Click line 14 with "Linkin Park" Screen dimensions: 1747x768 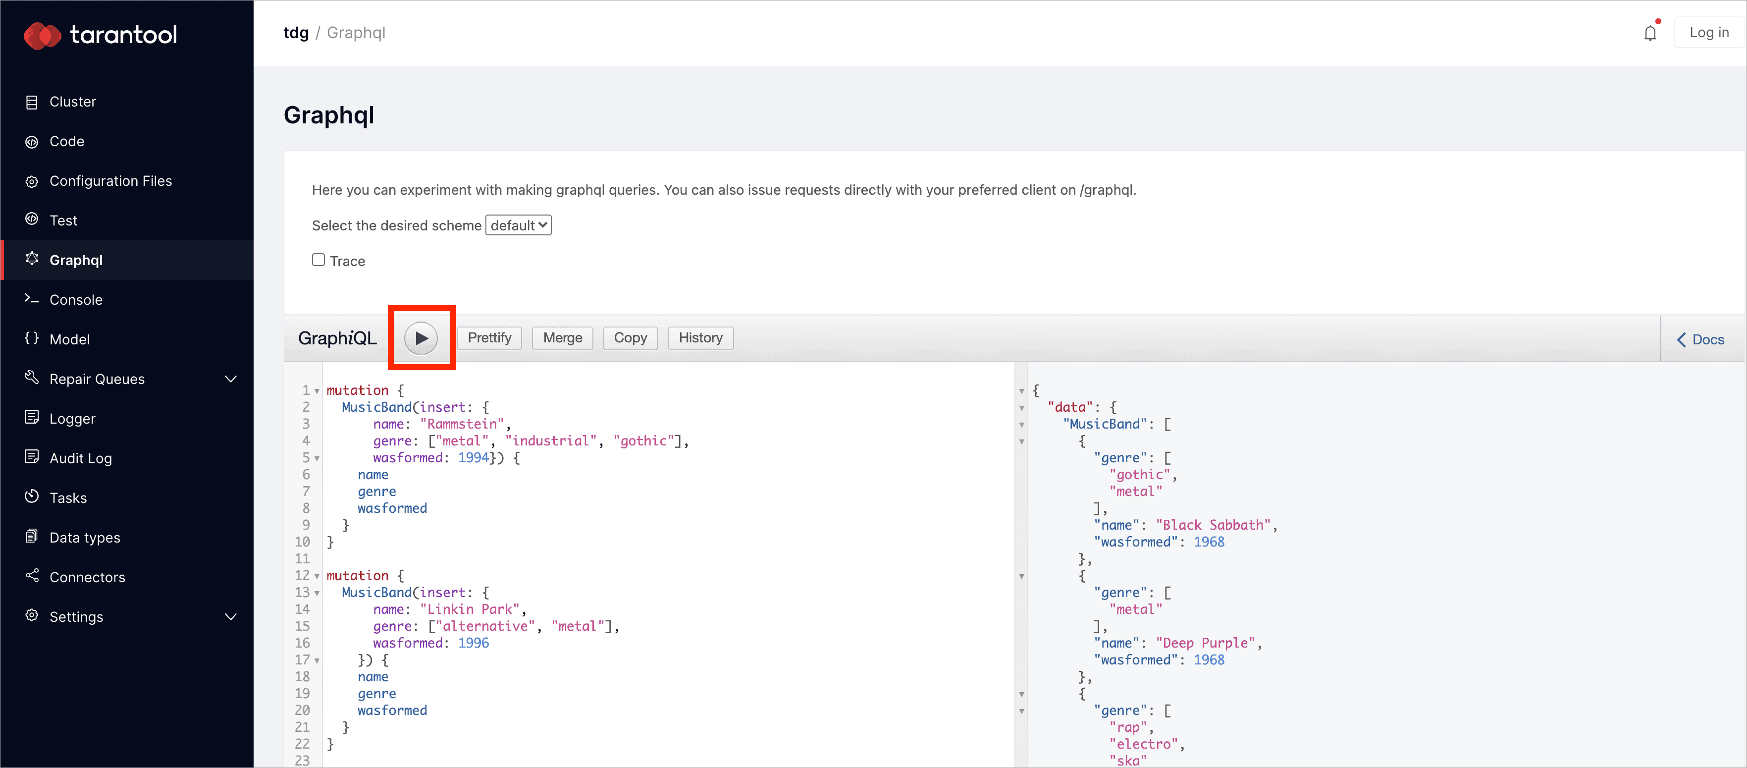pyautogui.click(x=450, y=610)
